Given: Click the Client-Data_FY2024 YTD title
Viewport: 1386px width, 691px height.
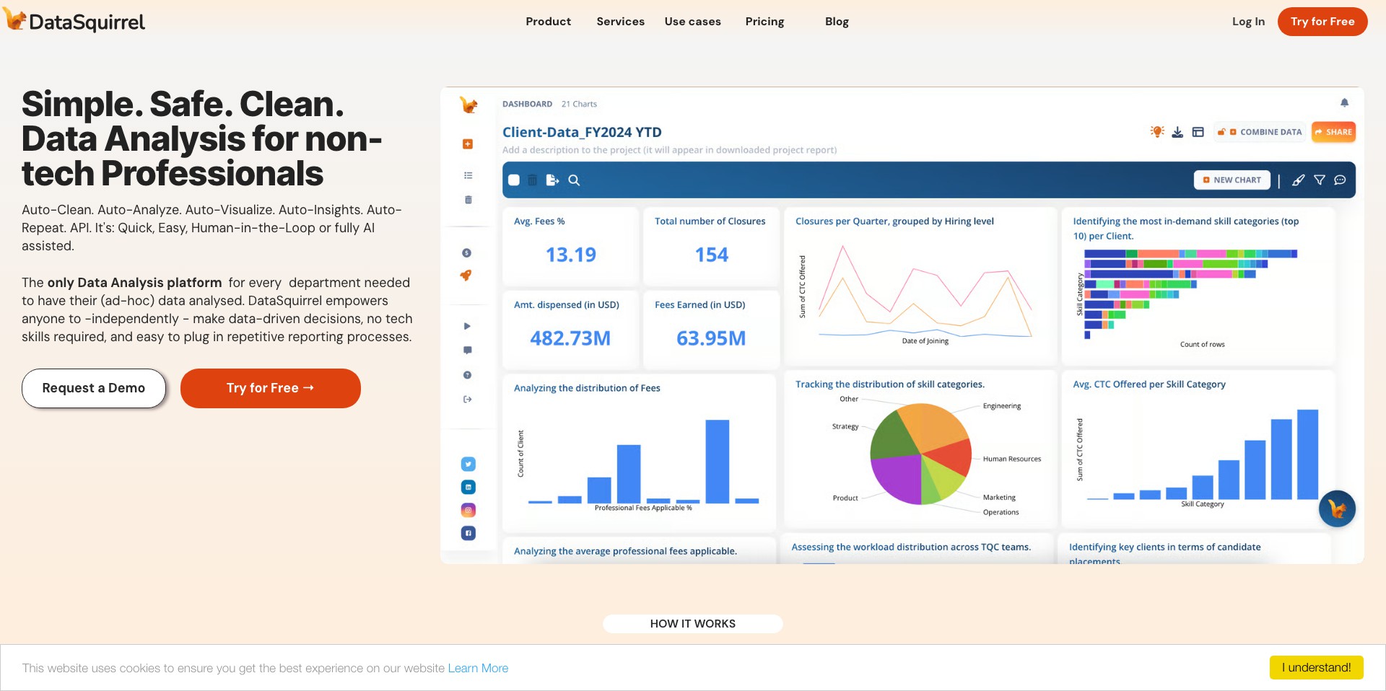Looking at the screenshot, I should point(582,132).
